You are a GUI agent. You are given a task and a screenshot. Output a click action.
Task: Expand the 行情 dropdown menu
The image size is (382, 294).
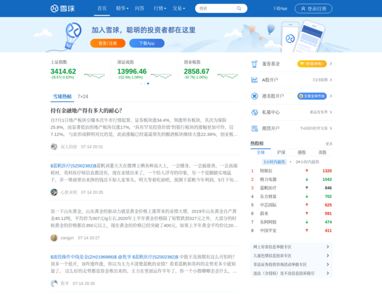[x=160, y=8]
